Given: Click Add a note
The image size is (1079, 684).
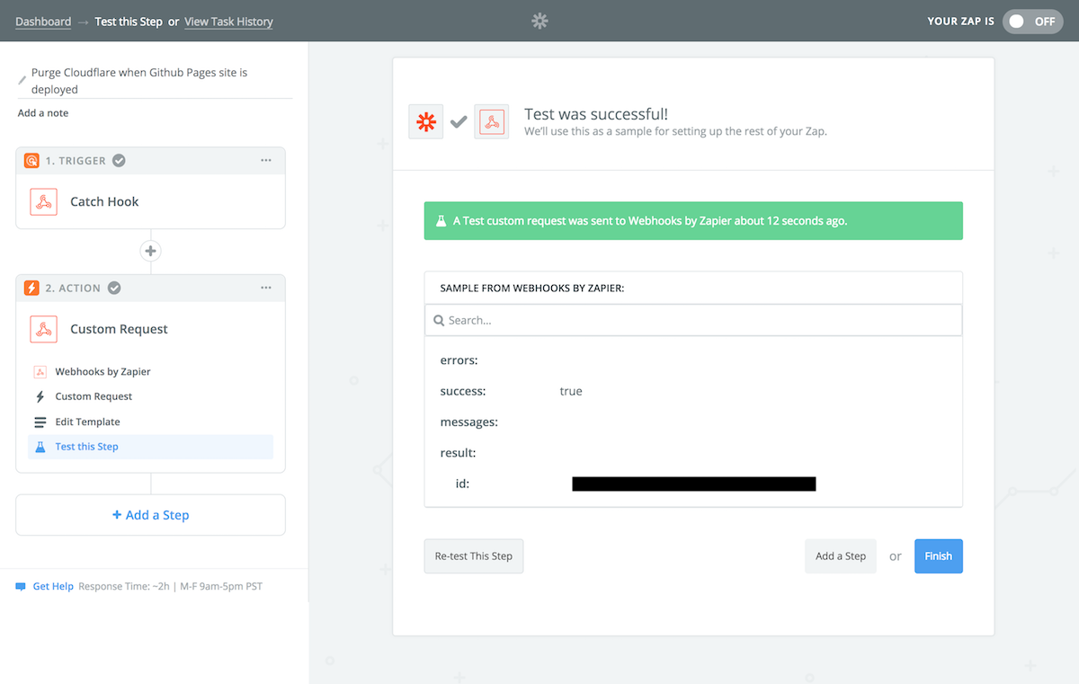Looking at the screenshot, I should [43, 113].
